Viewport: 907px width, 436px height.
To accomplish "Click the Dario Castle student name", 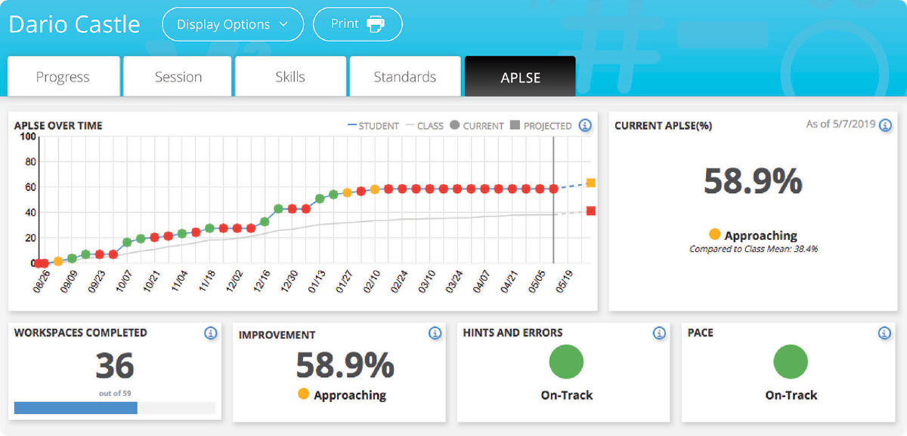I will pyautogui.click(x=74, y=24).
